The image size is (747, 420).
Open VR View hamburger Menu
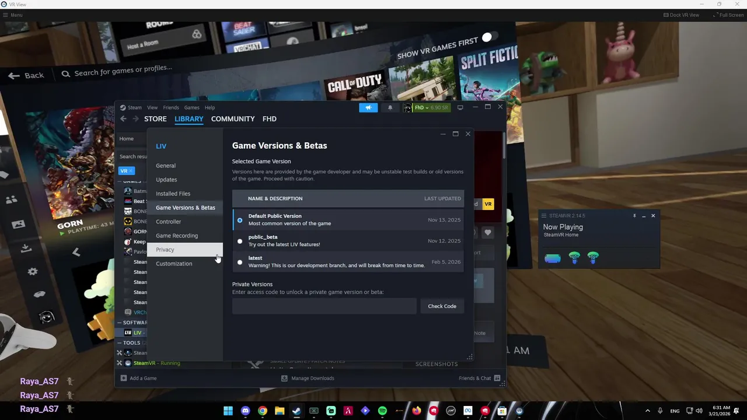(13, 15)
